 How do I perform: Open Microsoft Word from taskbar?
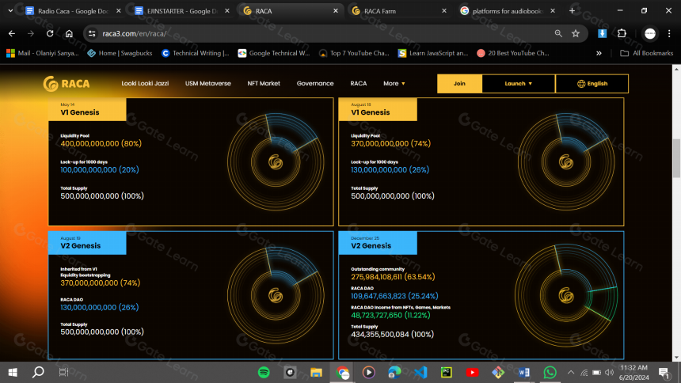523,372
